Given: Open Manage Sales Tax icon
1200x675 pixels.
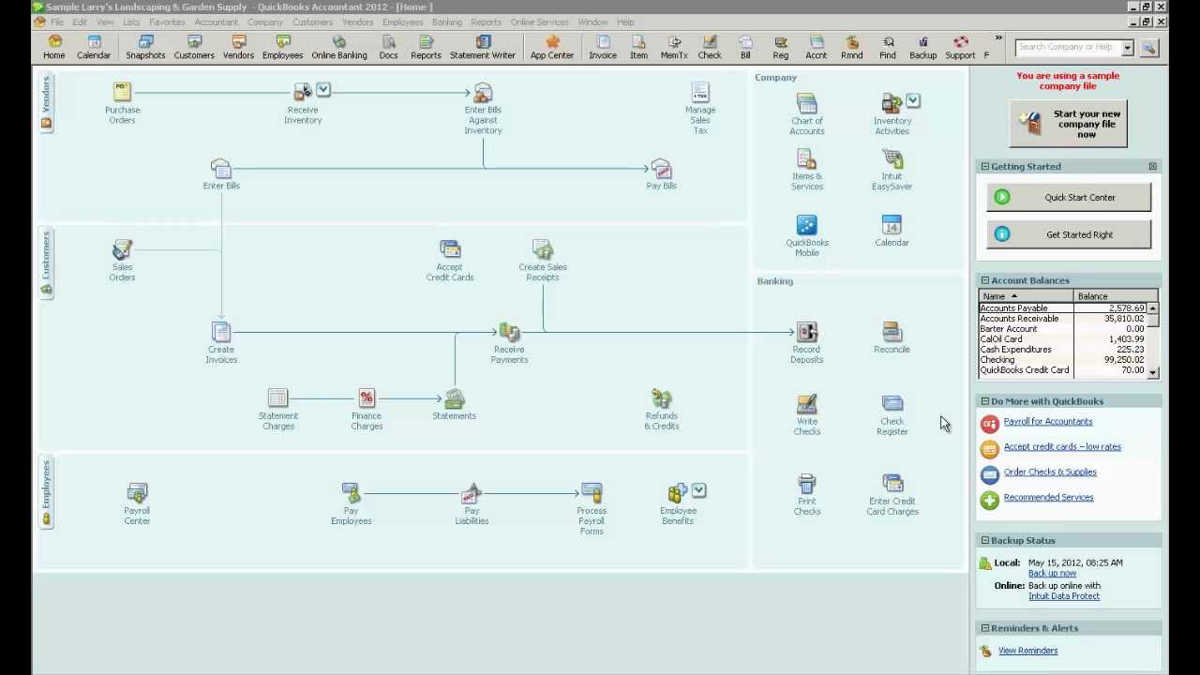Looking at the screenshot, I should coord(700,92).
